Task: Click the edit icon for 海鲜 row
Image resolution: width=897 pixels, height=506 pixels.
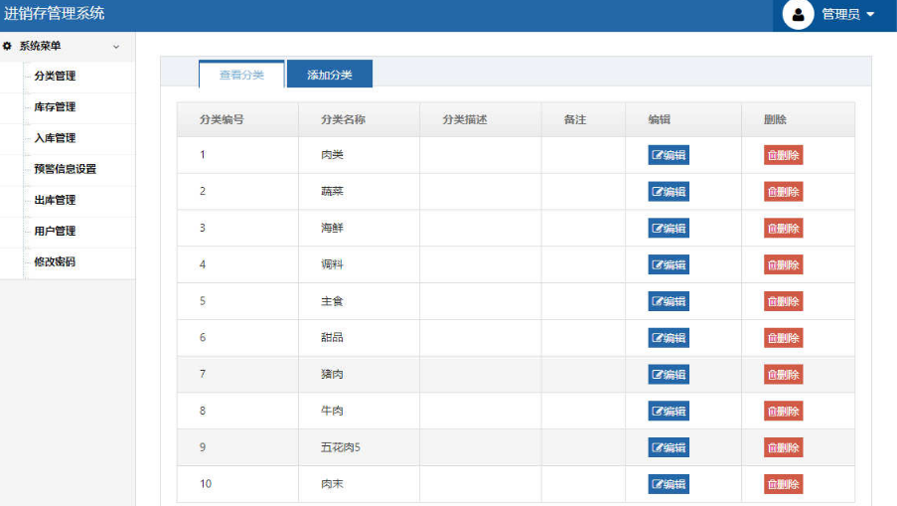Action: pyautogui.click(x=657, y=229)
